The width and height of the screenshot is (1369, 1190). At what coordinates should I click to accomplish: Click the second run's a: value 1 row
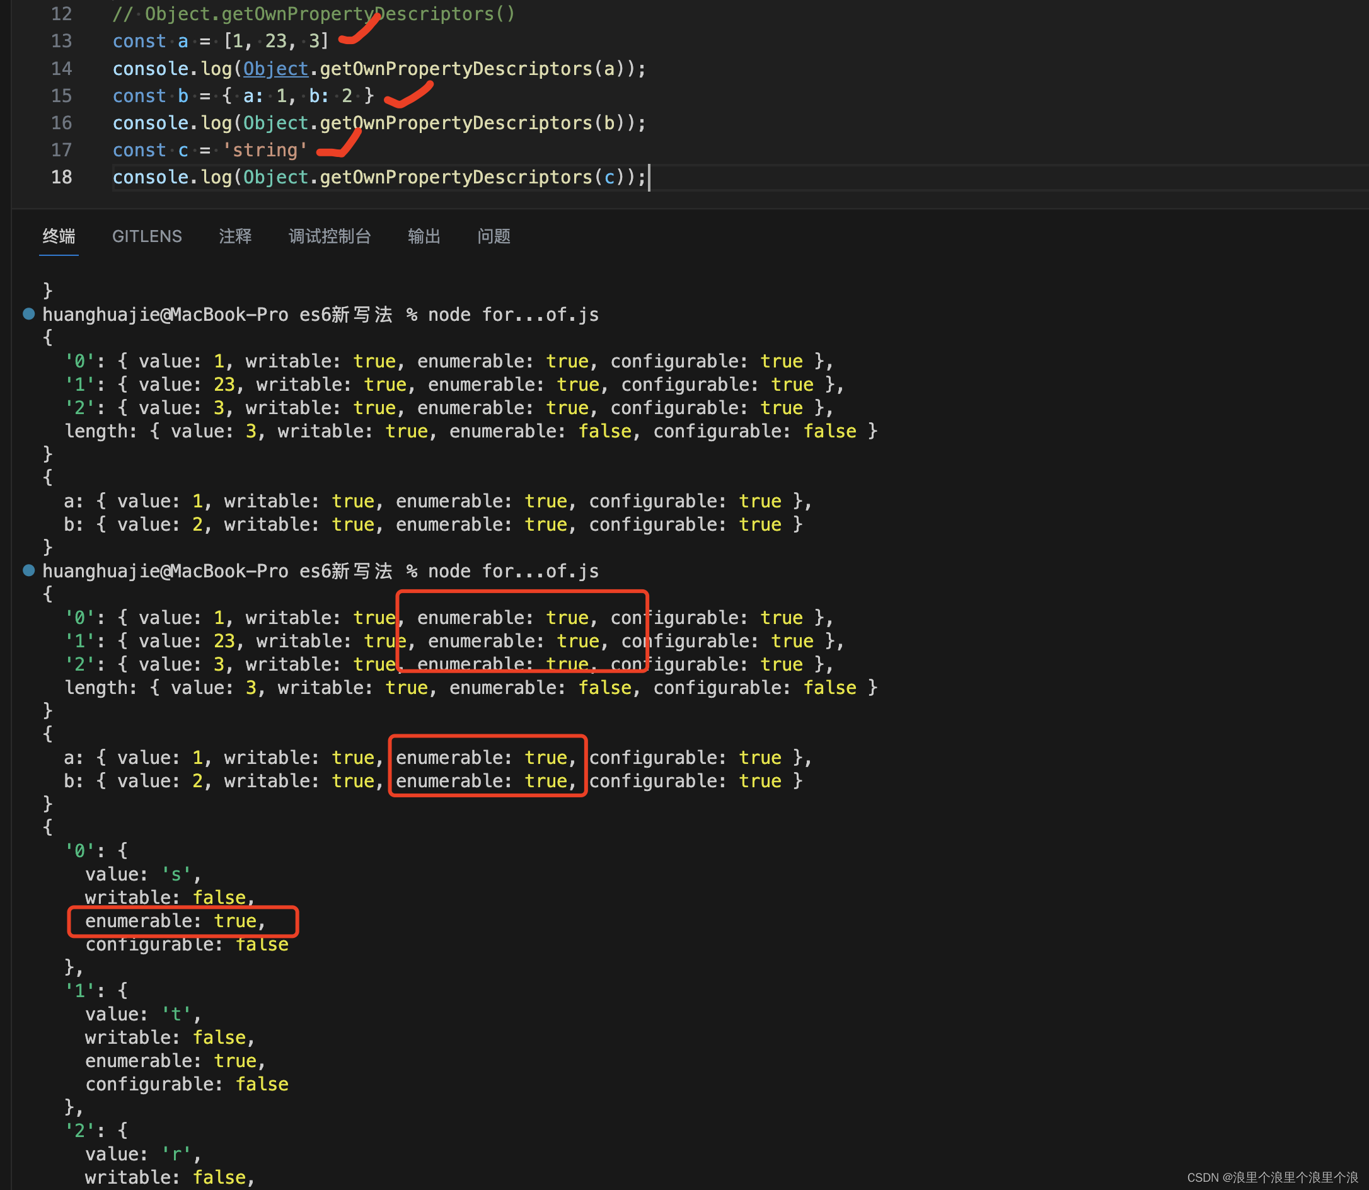click(x=437, y=758)
